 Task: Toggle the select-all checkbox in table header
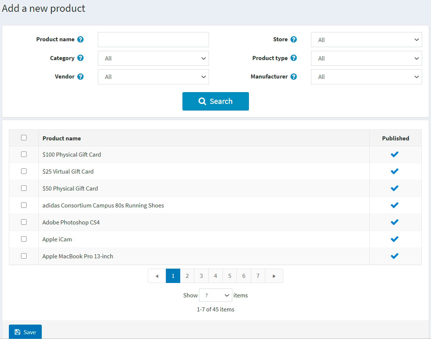coord(24,138)
